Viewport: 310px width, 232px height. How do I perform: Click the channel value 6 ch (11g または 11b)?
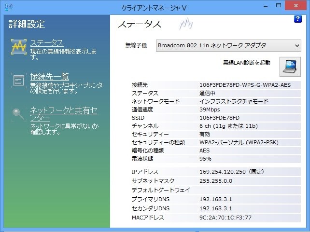(228, 126)
